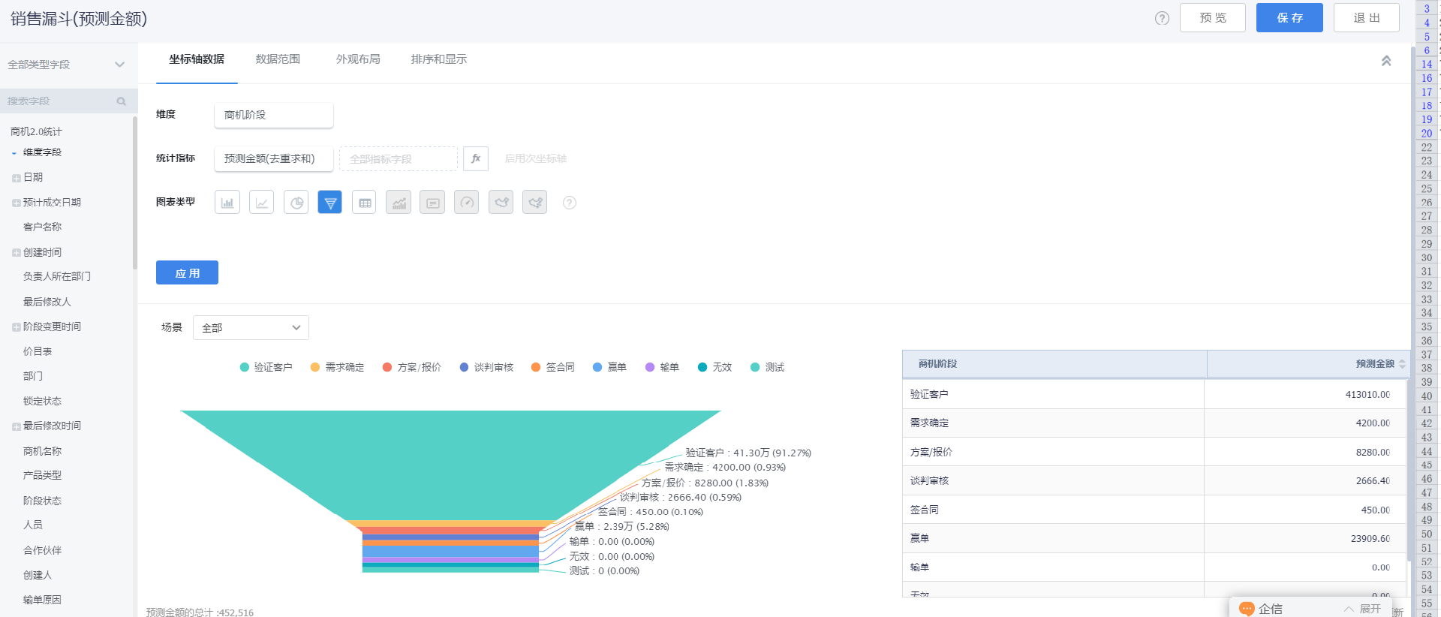
Task: Select the pie chart type icon
Action: pos(296,202)
